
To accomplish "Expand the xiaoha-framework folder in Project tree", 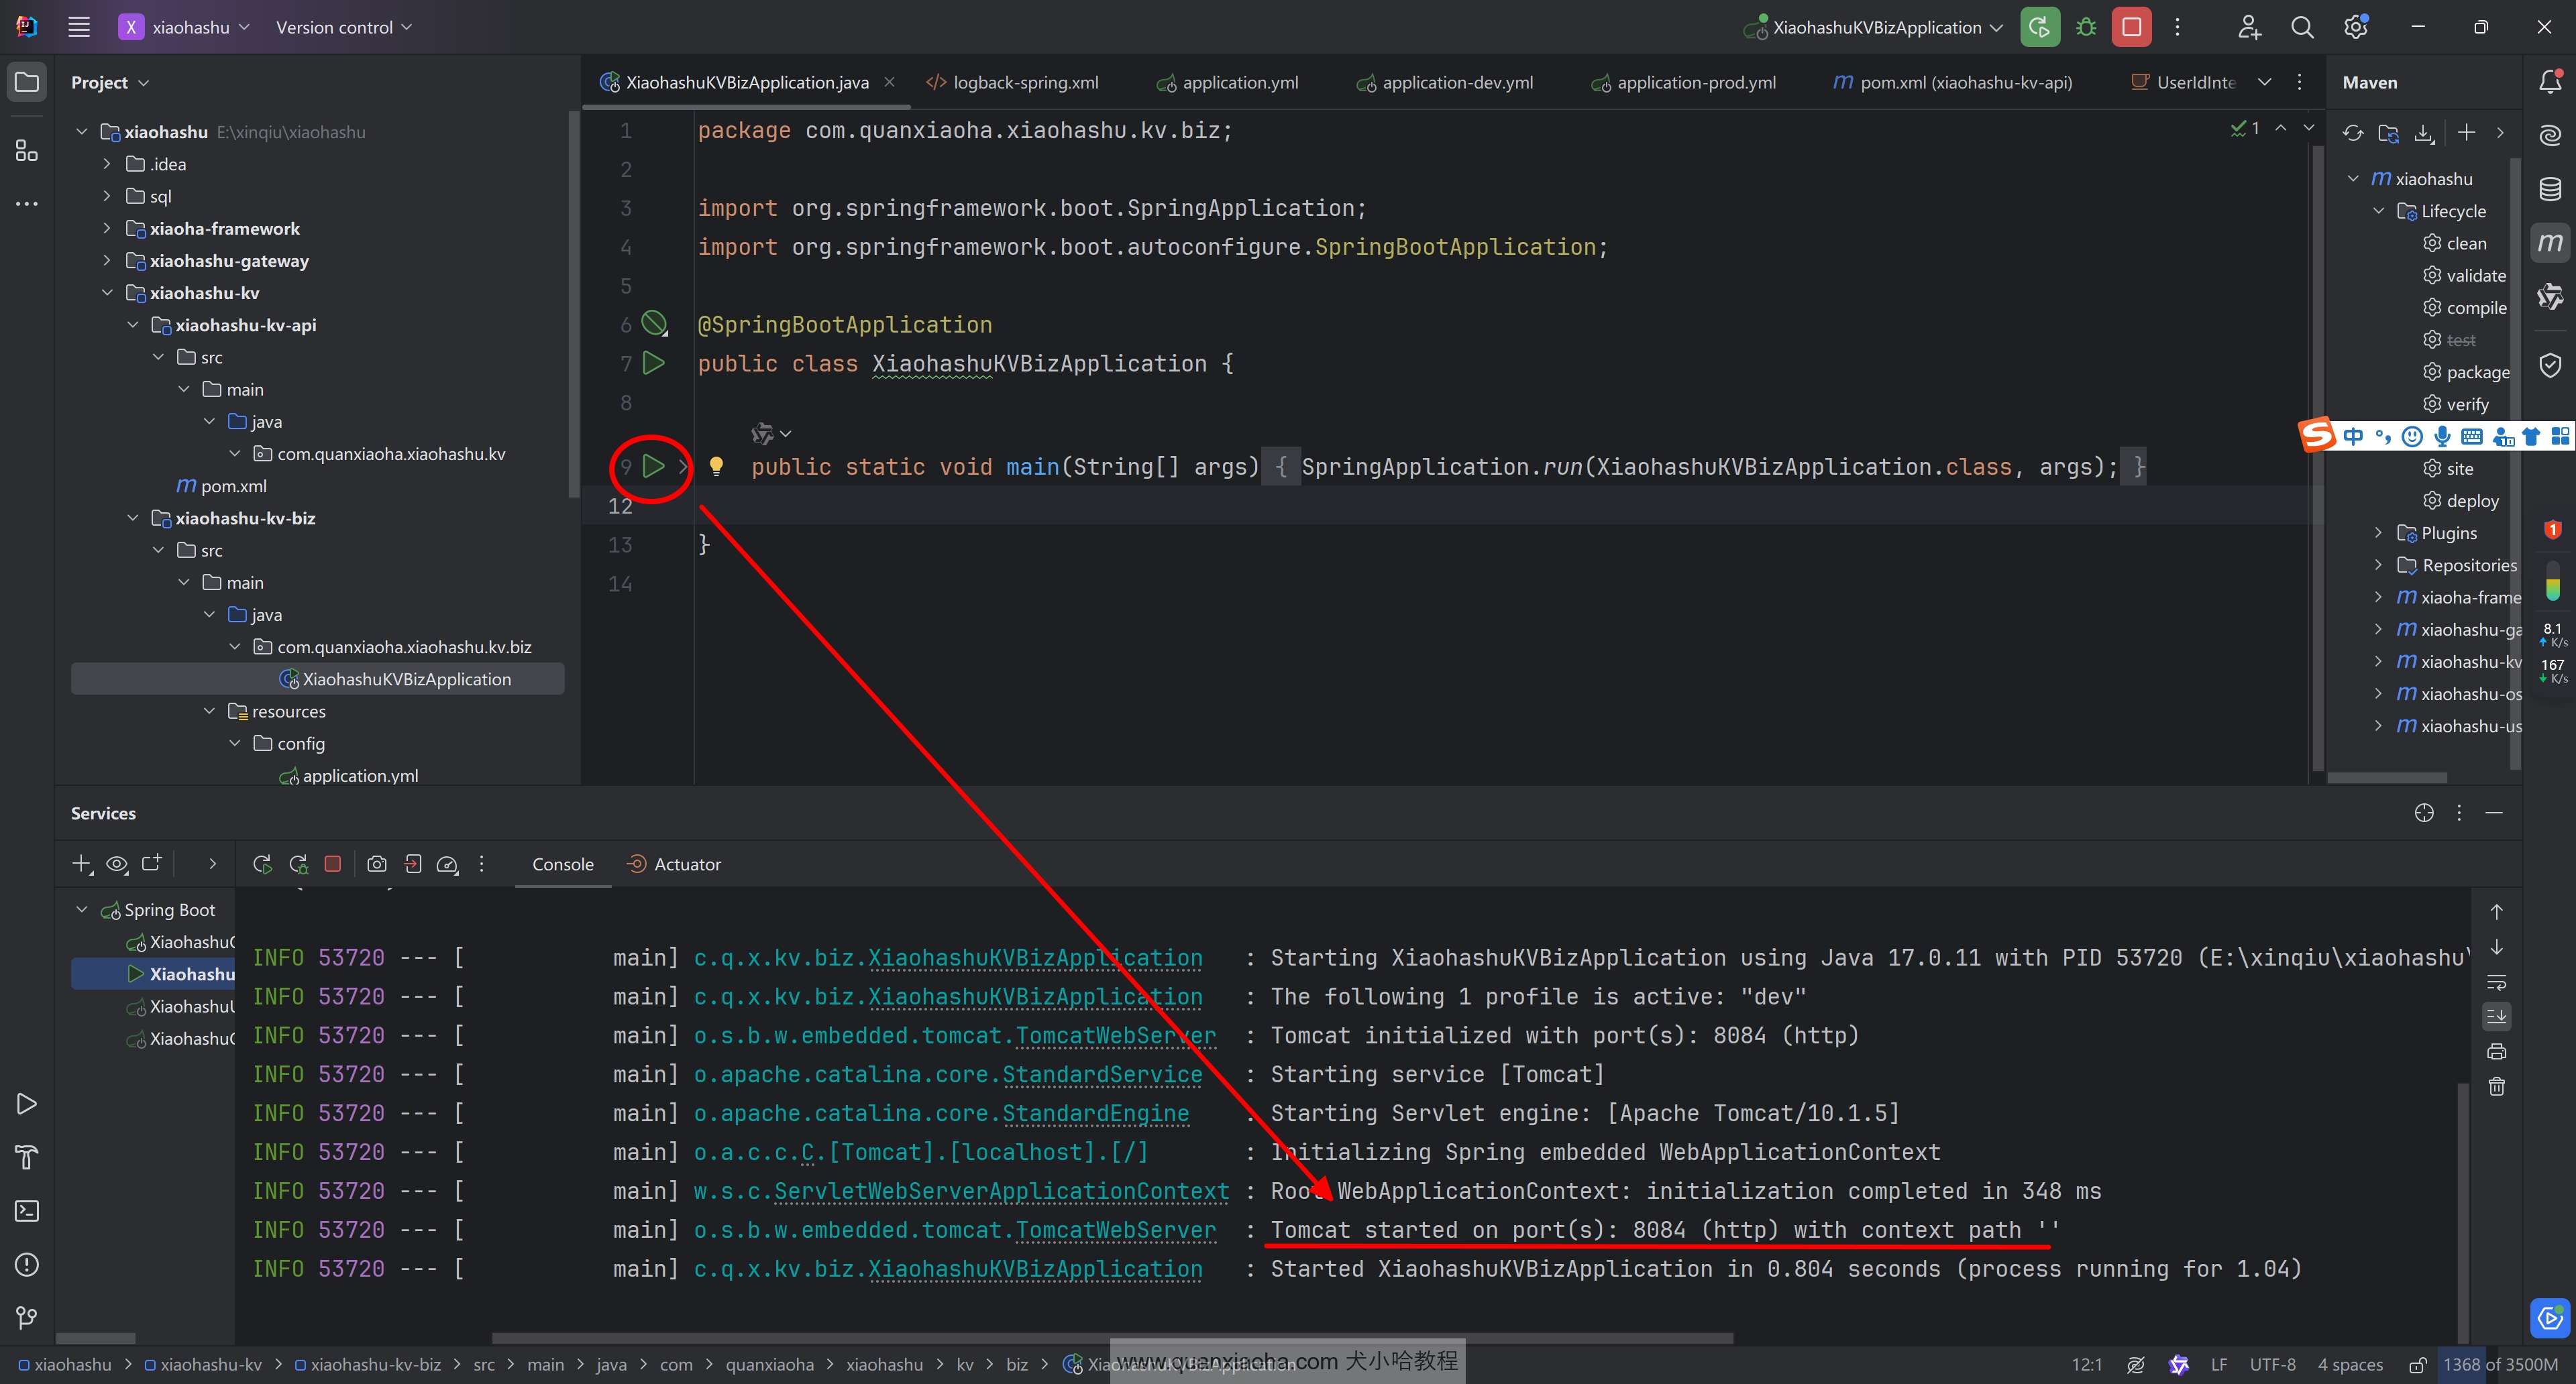I will click(107, 229).
